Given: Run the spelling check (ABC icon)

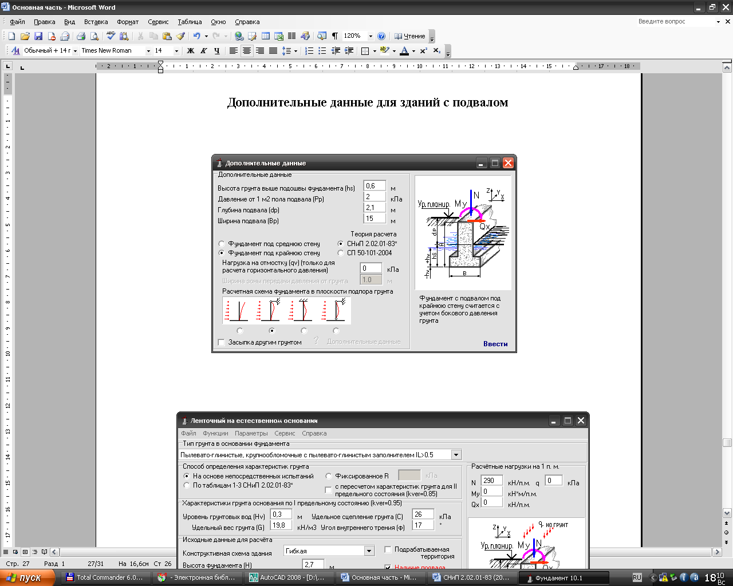Looking at the screenshot, I should (x=111, y=36).
